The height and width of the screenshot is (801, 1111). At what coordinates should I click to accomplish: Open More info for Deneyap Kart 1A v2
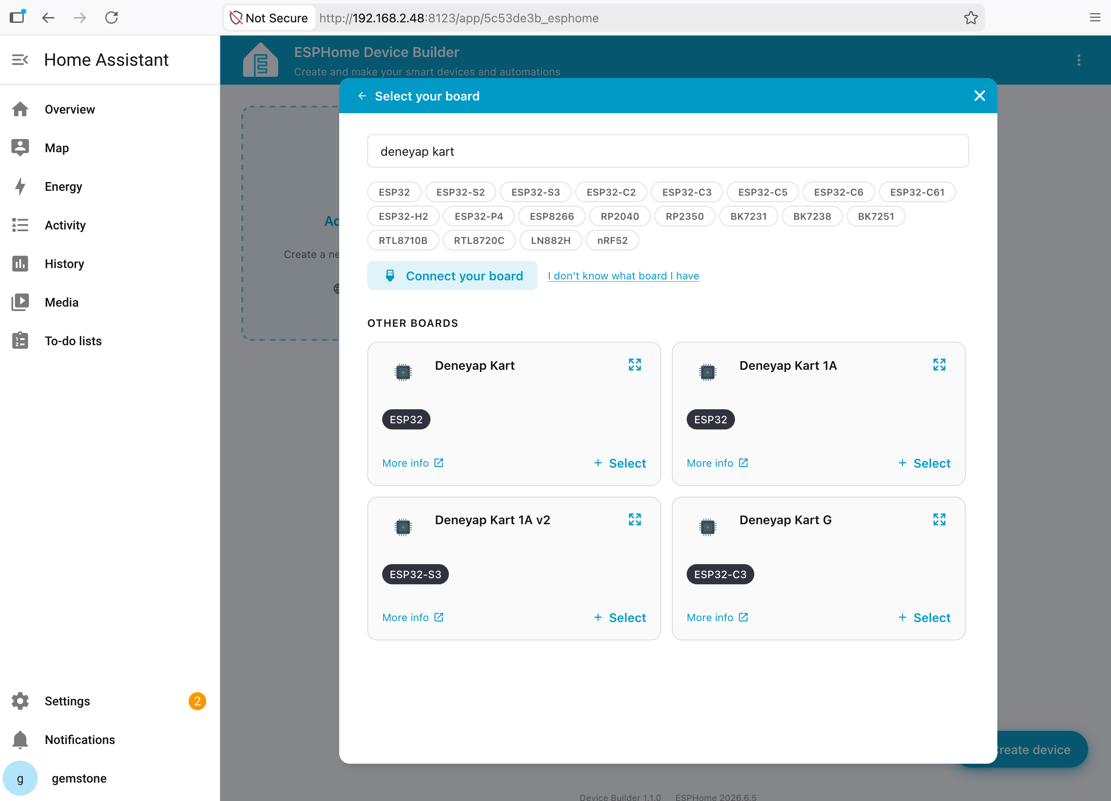(x=413, y=617)
